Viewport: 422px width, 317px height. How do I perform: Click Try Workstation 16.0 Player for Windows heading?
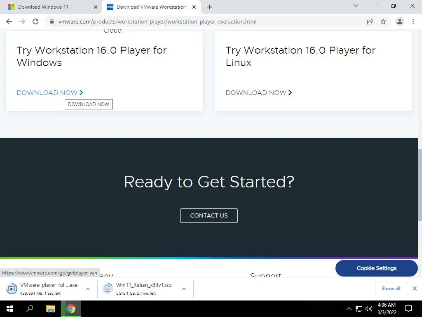pos(91,56)
